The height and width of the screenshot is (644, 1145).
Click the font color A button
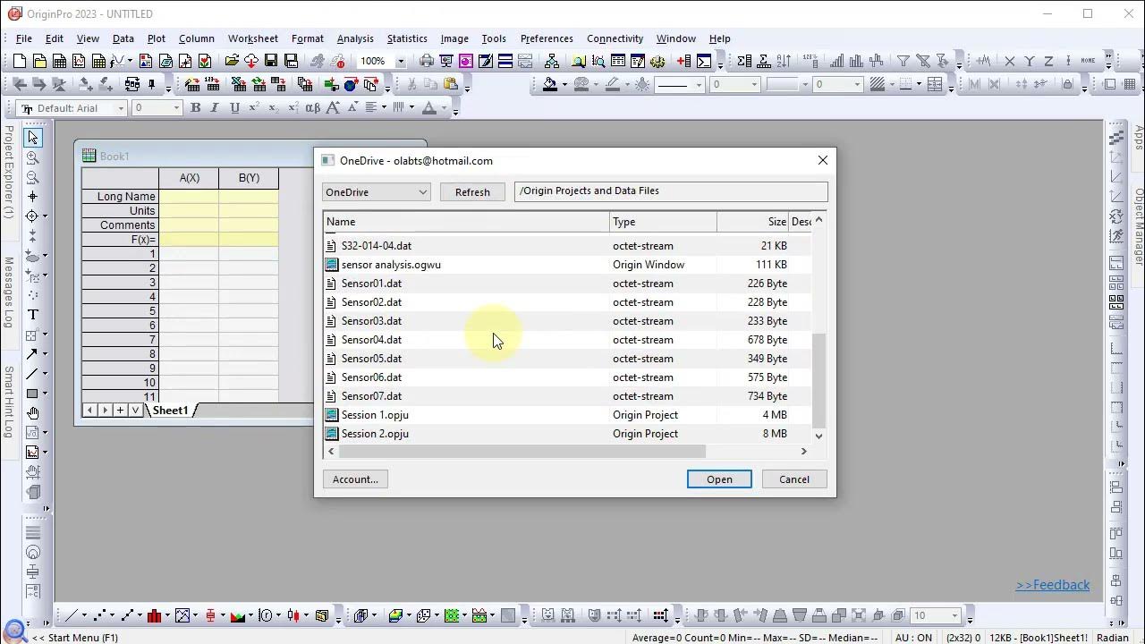click(x=428, y=108)
